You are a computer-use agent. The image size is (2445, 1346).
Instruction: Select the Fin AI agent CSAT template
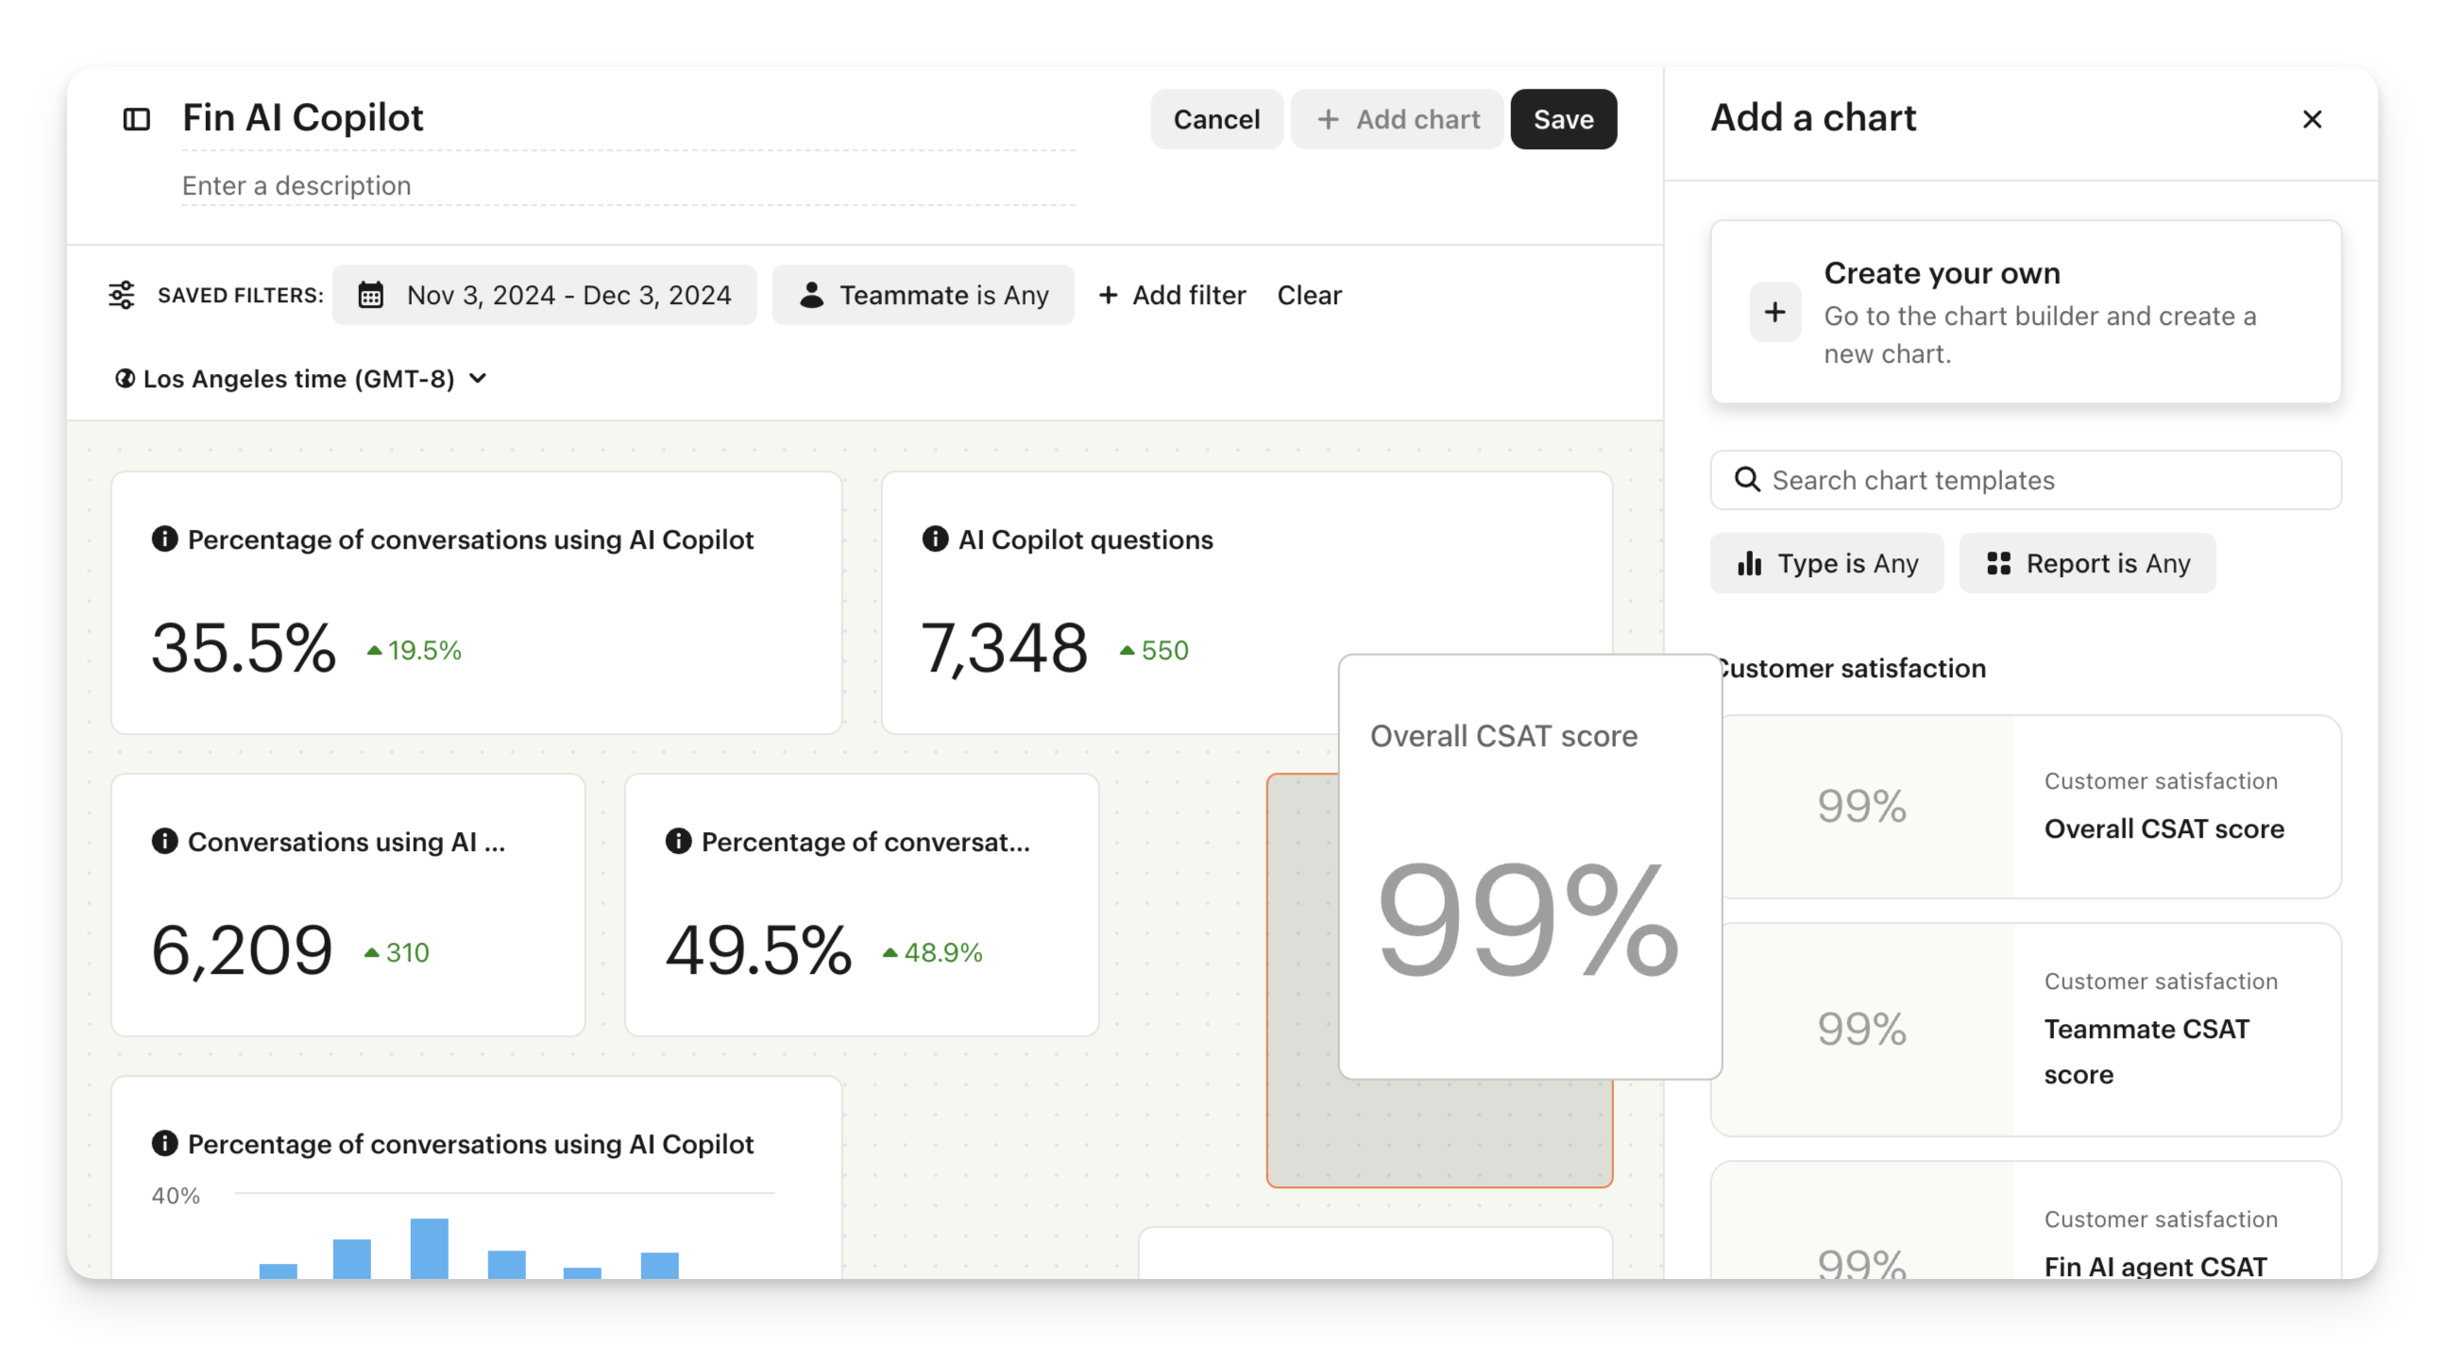pos(2026,1219)
